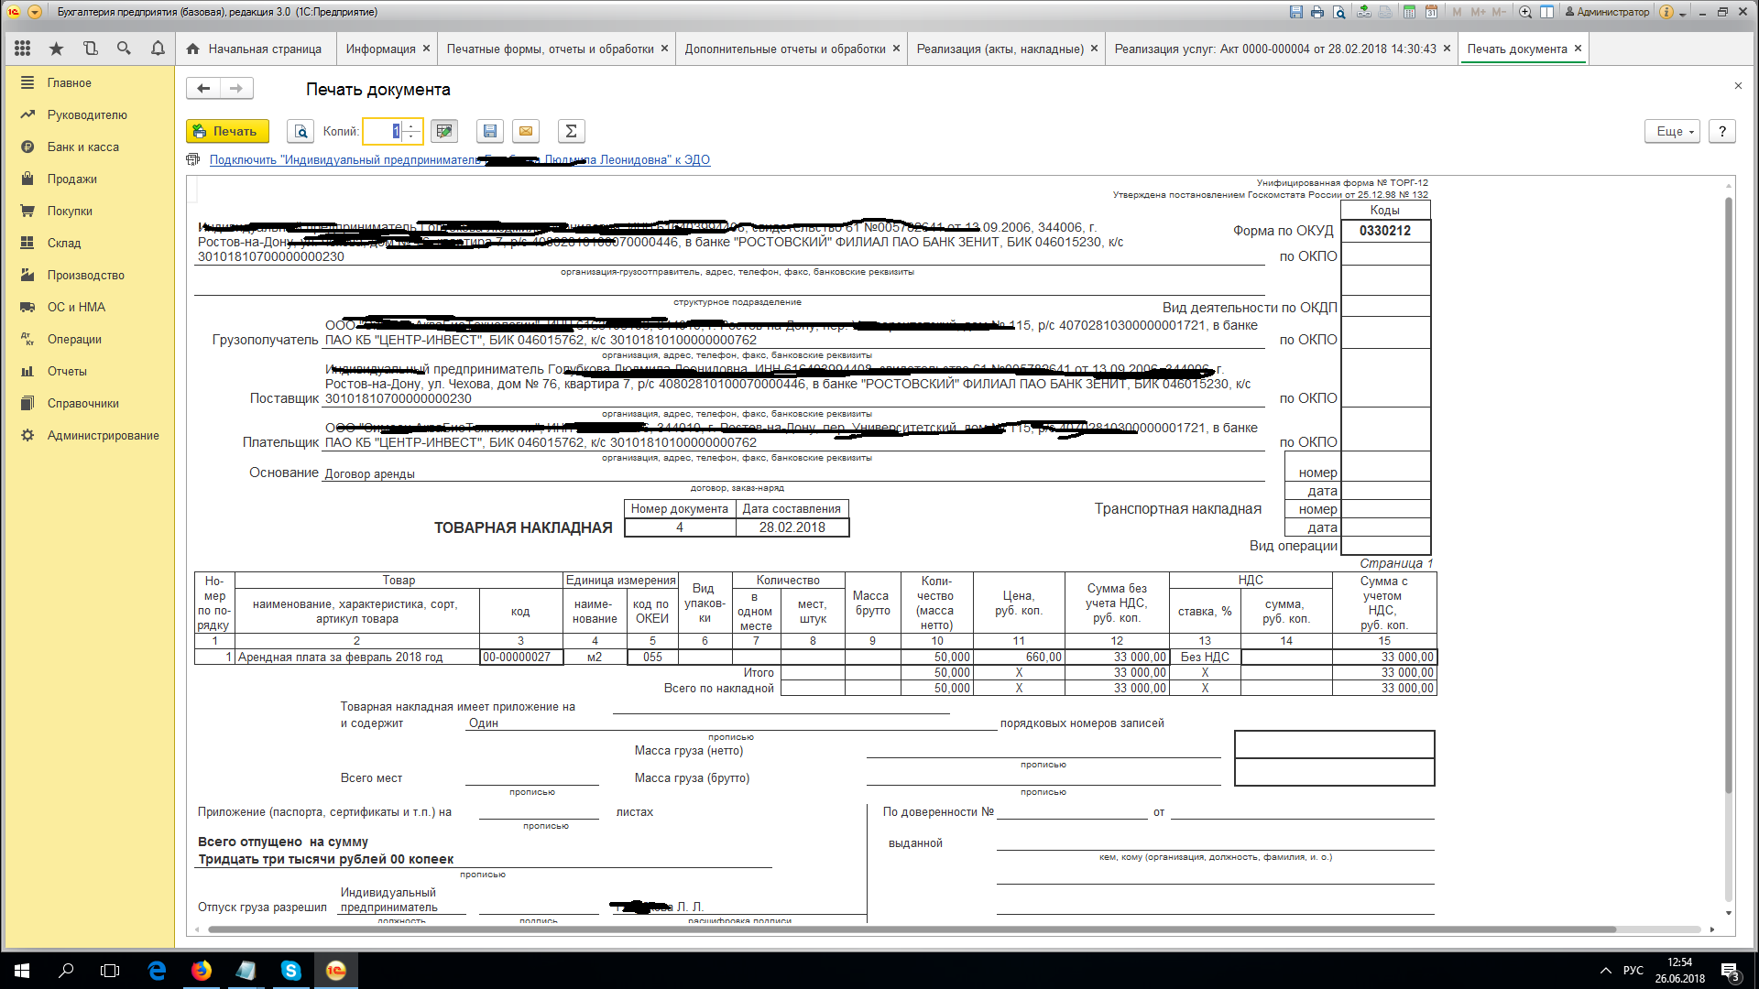Open Главное section in sidebar
1759x989 pixels.
89,82
